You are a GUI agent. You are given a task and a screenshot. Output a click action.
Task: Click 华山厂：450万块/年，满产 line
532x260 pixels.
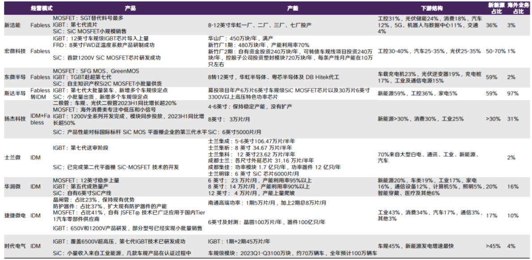click(x=241, y=38)
